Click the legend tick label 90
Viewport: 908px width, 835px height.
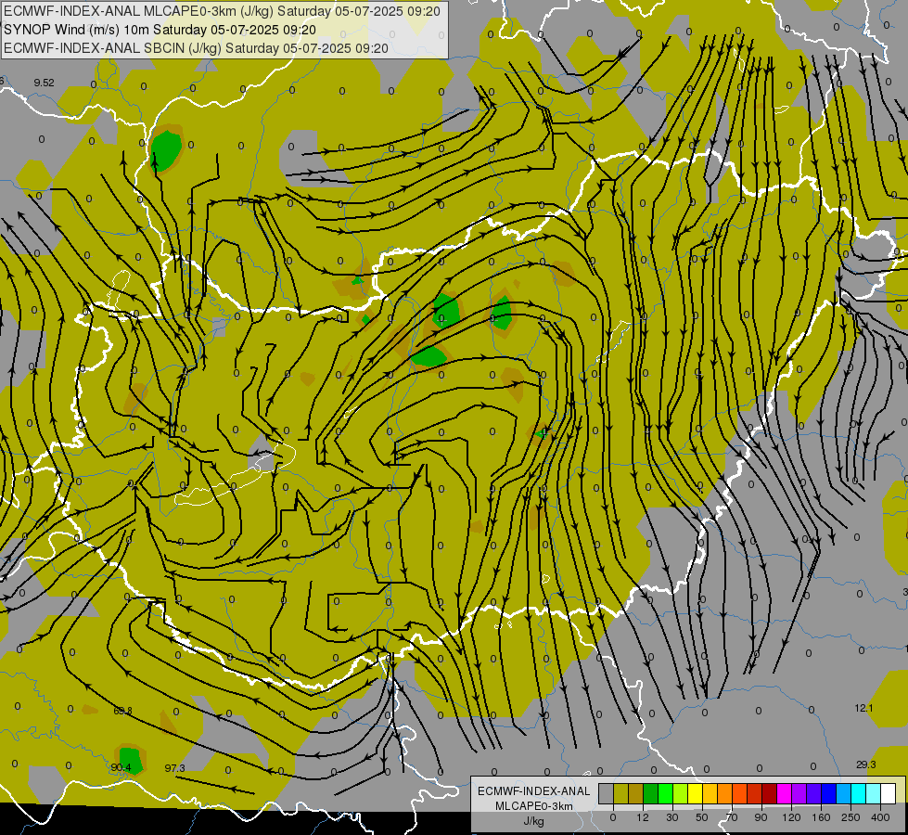[761, 817]
